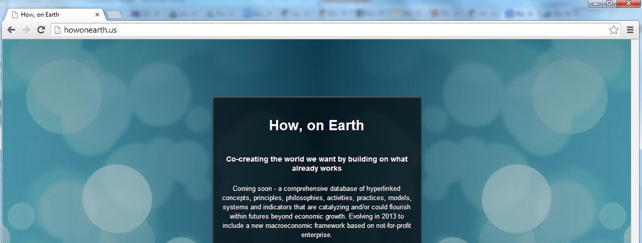Click the forward navigation arrow
Viewport: 642px width, 243px height.
coord(26,30)
